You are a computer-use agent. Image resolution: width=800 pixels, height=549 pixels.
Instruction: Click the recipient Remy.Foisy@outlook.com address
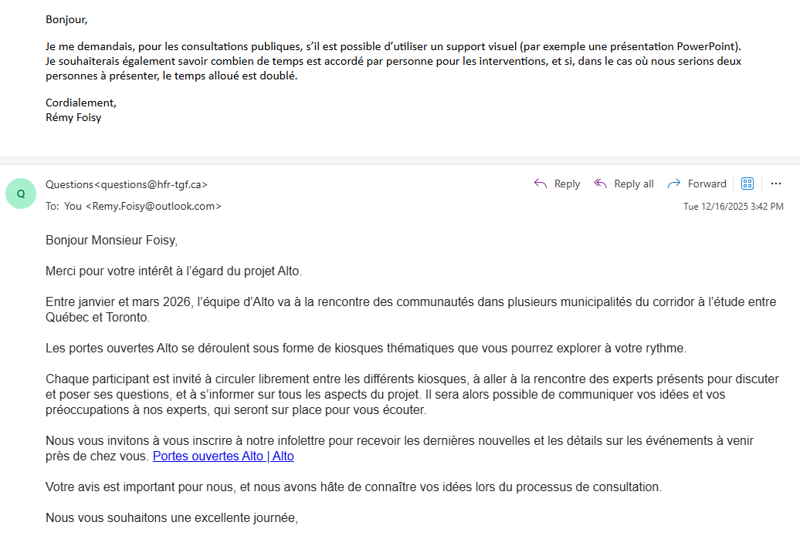pyautogui.click(x=154, y=206)
